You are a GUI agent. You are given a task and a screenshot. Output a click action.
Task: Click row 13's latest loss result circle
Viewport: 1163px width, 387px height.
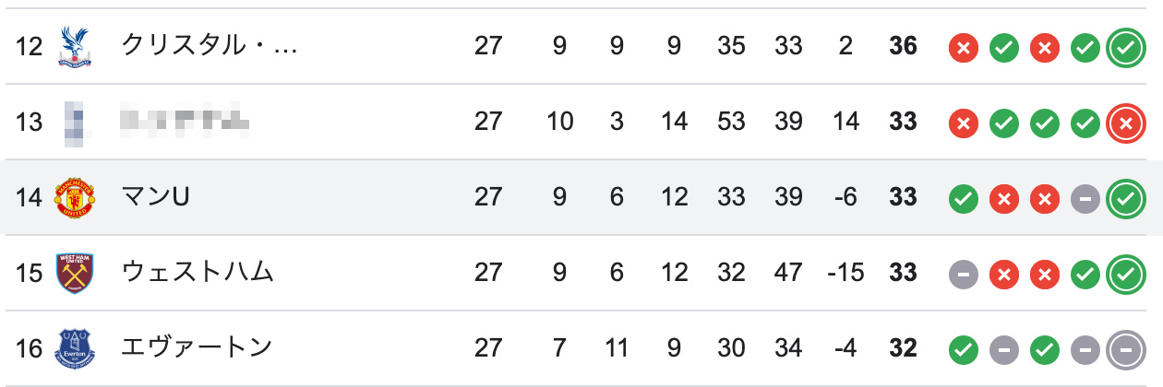1124,122
